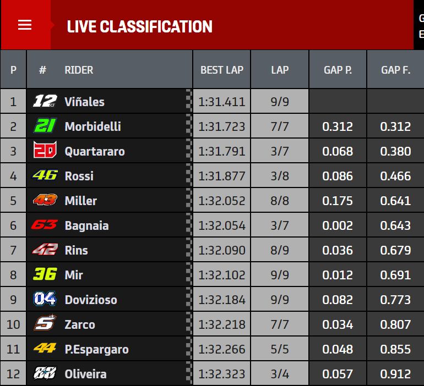This screenshot has height=386, width=424.
Task: Click the LIVE CLASSIFICATION title
Action: [x=139, y=26]
